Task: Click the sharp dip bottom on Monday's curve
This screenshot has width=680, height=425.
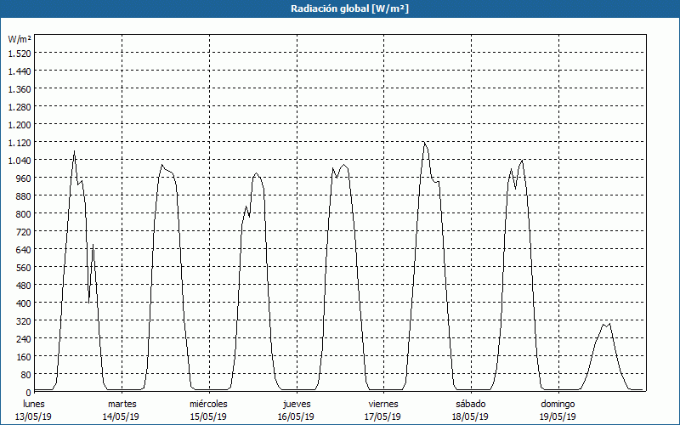Action: point(89,302)
